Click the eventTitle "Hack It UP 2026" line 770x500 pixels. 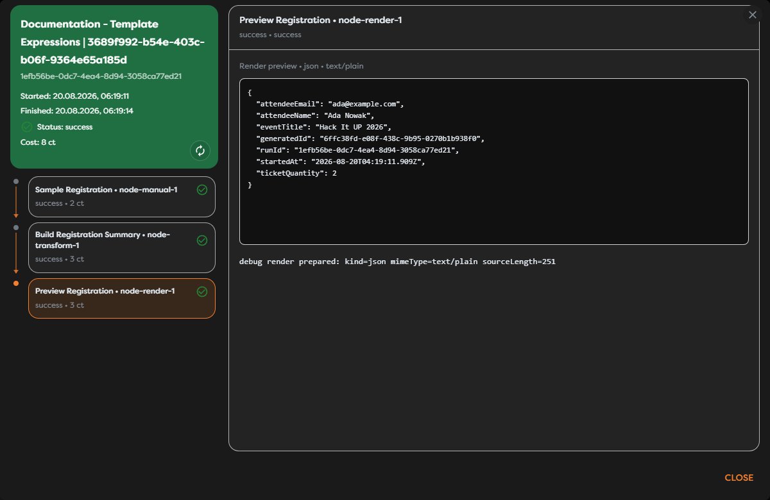[323, 127]
